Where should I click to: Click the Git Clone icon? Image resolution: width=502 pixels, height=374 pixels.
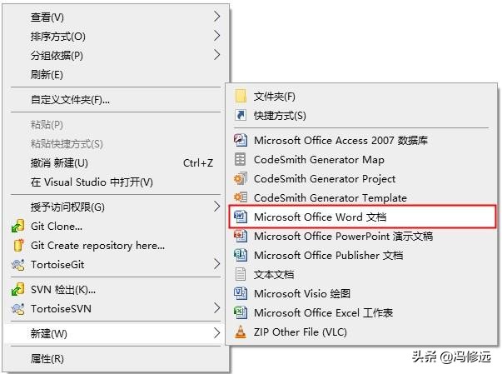coord(17,226)
